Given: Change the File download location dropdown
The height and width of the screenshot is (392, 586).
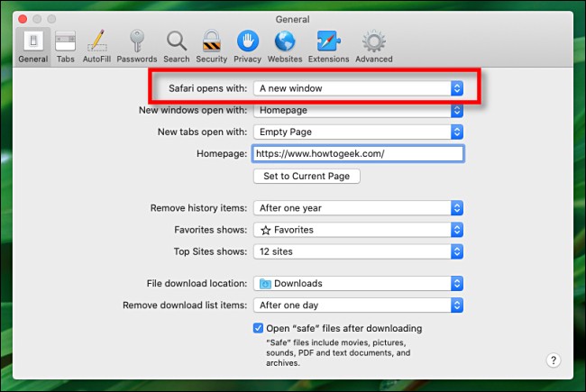Looking at the screenshot, I should 358,284.
